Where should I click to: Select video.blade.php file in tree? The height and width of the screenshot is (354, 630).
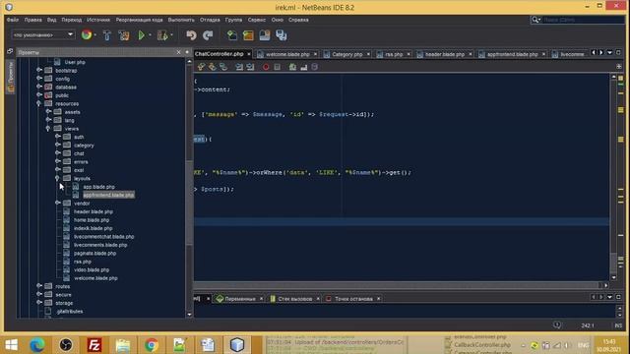(92, 269)
